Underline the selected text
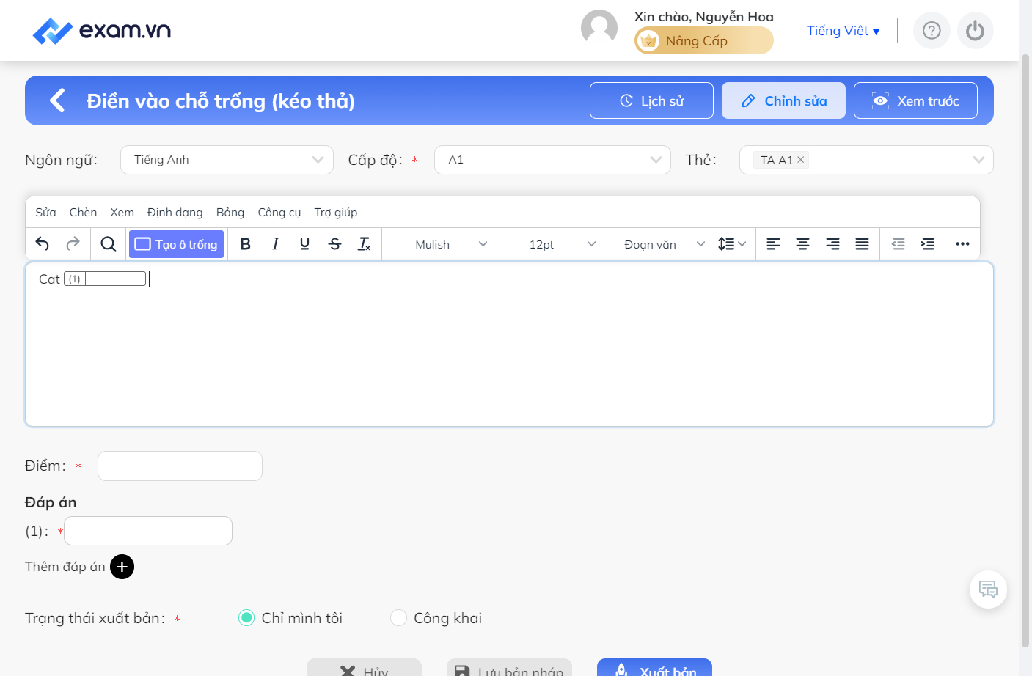Image resolution: width=1032 pixels, height=676 pixels. 304,244
